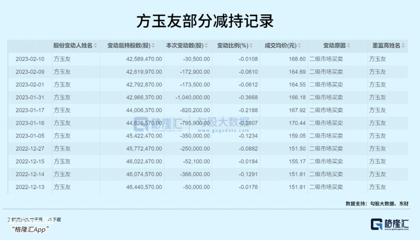Click holdings value 42,966,370.00
The image size is (420, 240).
click(144, 97)
